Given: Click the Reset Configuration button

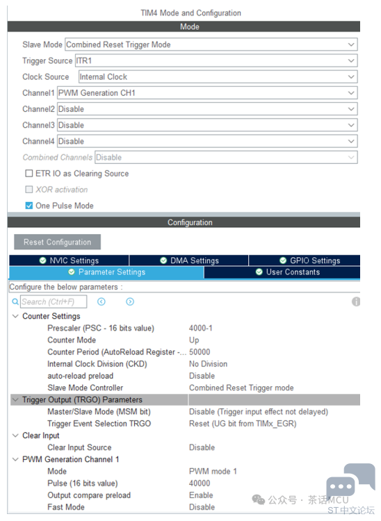Looking at the screenshot, I should [57, 242].
